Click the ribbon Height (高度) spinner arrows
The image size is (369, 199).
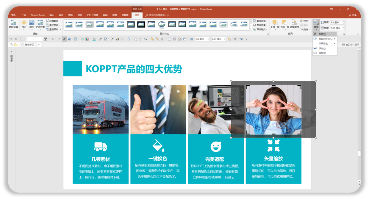pos(343,22)
